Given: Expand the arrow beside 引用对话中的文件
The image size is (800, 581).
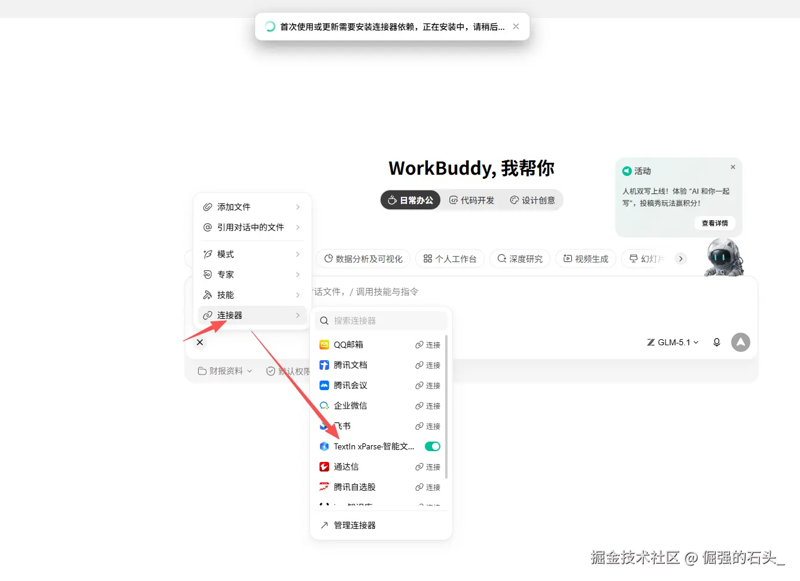Looking at the screenshot, I should click(298, 227).
